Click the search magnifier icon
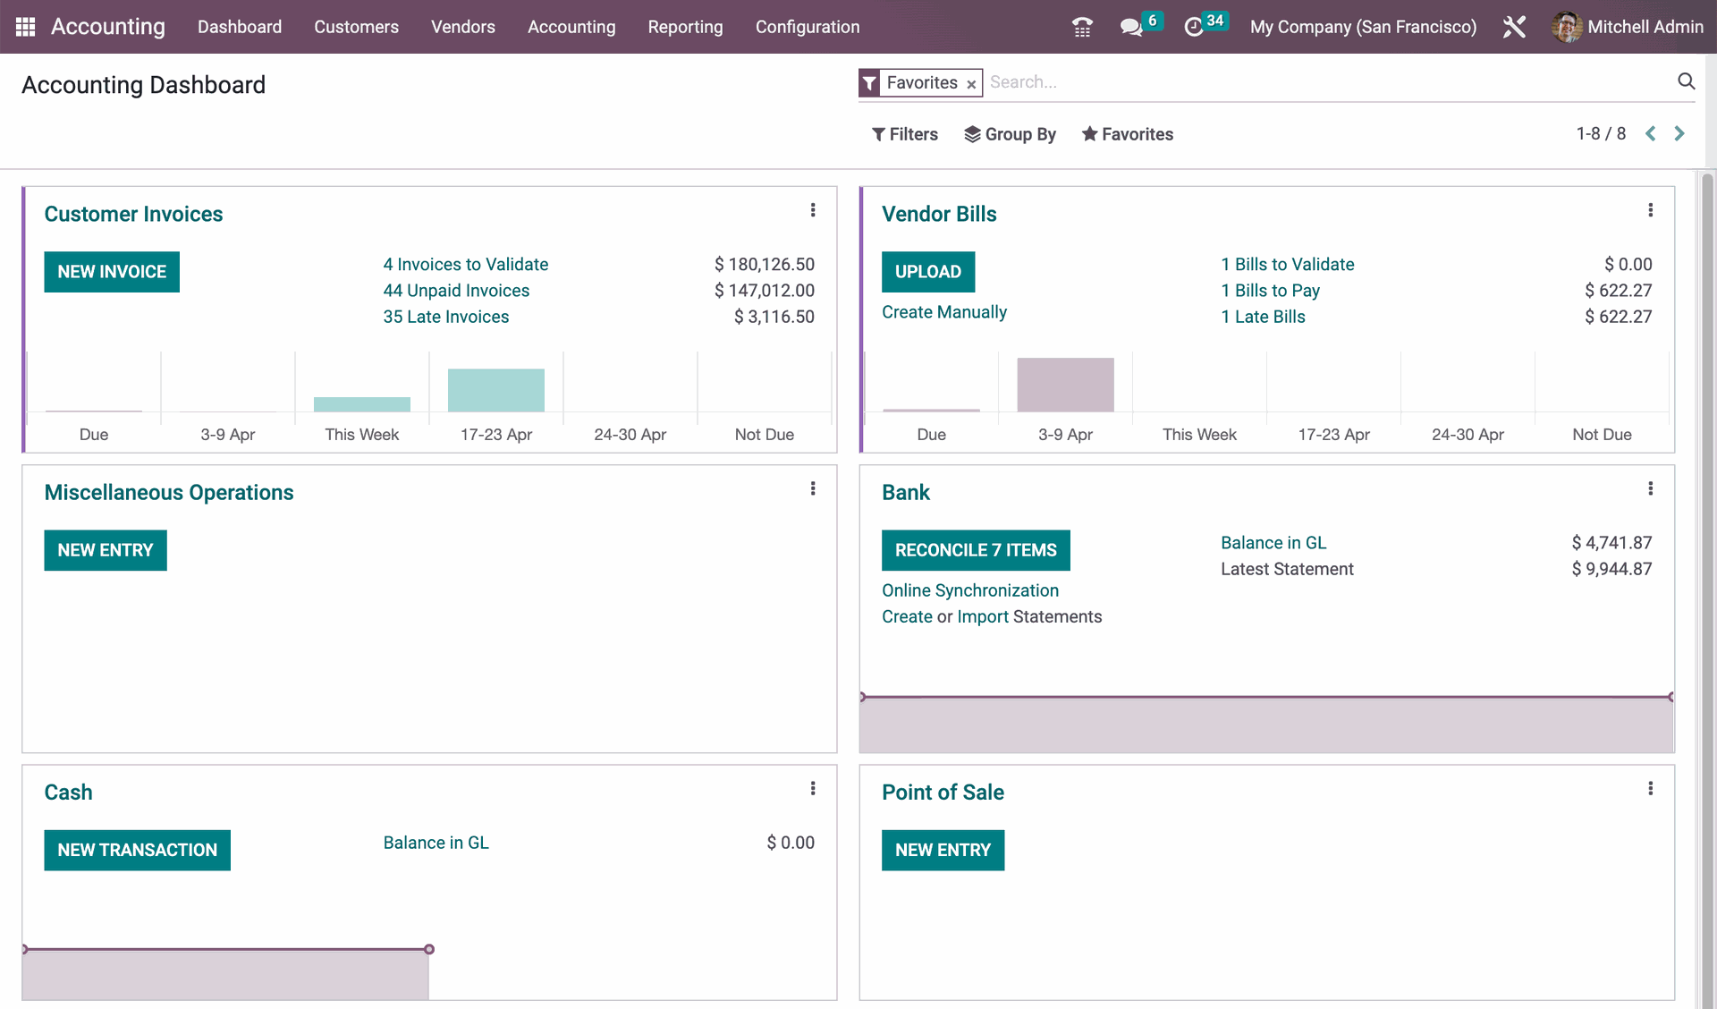Screen dimensions: 1717x1009 click(1687, 81)
